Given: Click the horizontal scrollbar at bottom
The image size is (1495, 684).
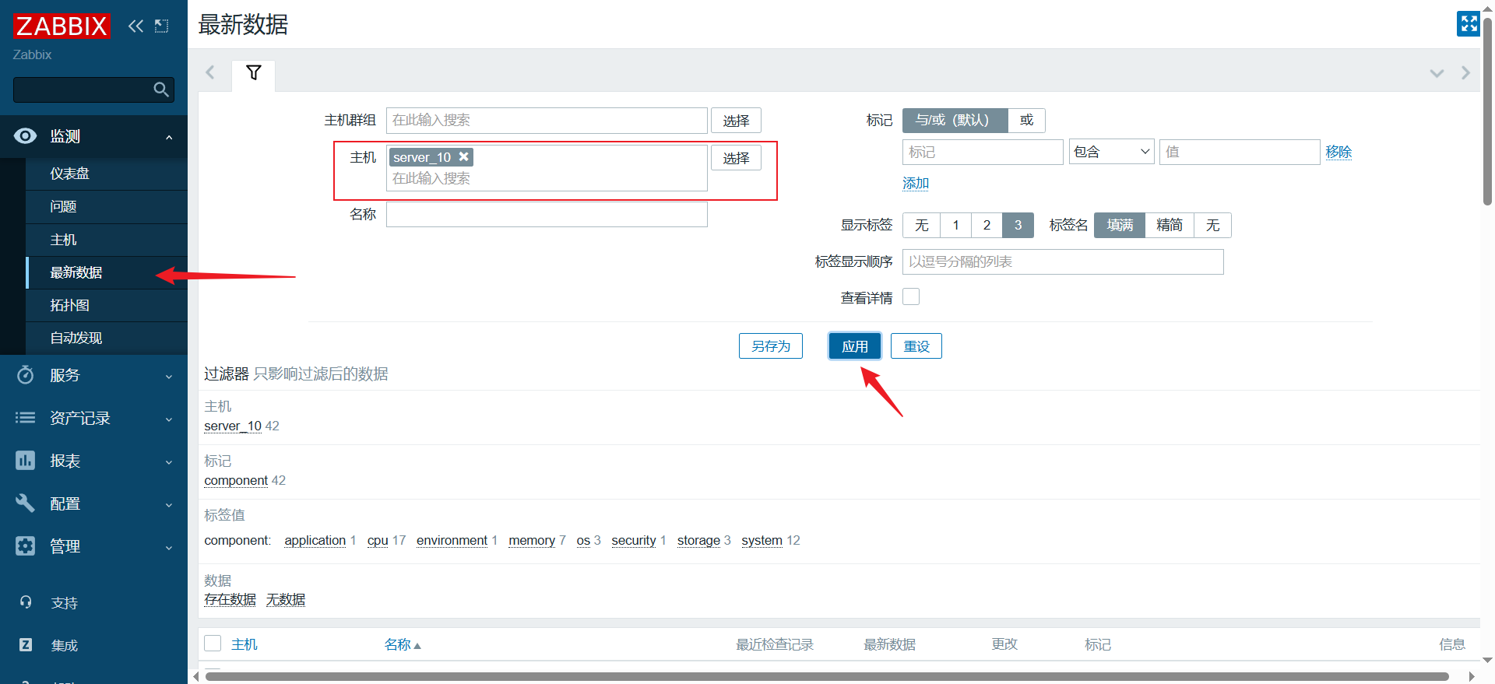Looking at the screenshot, I should [825, 676].
